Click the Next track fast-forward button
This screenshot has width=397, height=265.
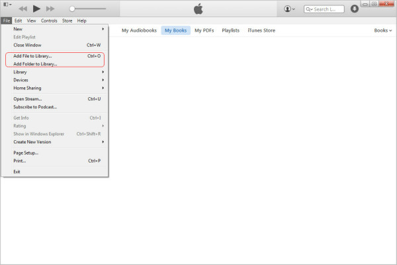coord(50,9)
